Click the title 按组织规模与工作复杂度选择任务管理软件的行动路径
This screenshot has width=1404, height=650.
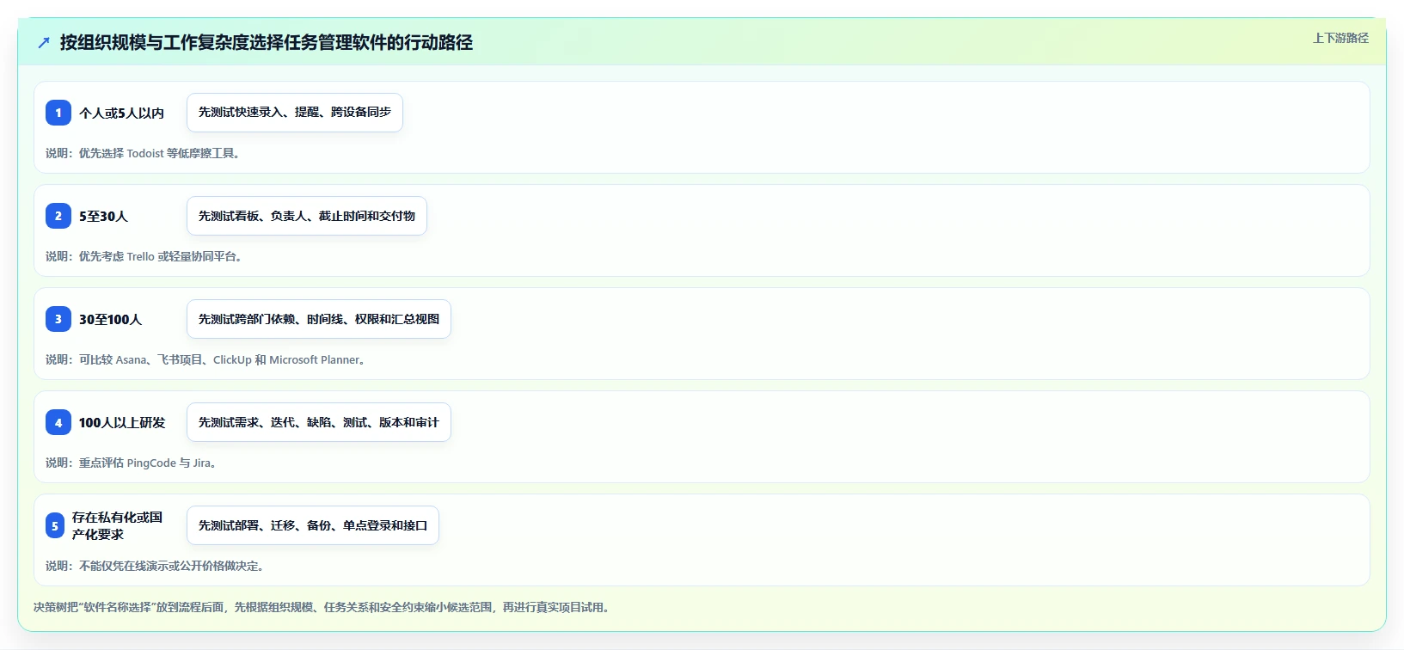(267, 42)
